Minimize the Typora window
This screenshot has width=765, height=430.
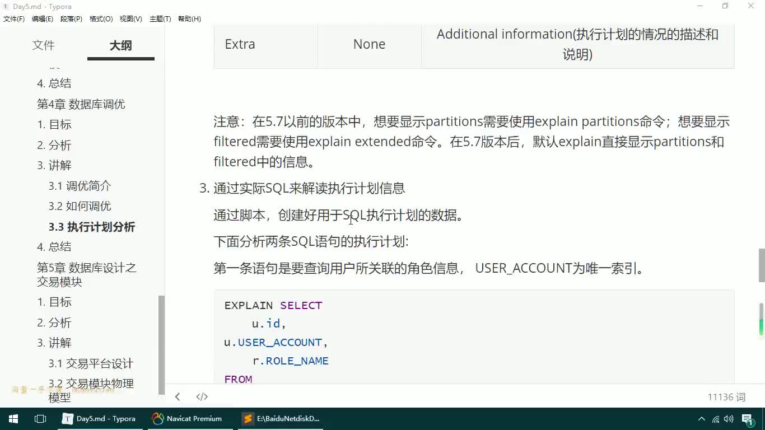700,6
